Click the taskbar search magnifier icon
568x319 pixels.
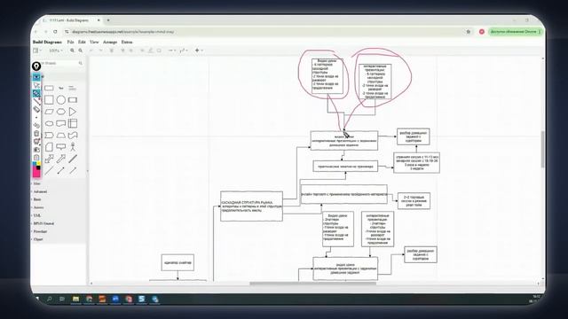[50, 300]
